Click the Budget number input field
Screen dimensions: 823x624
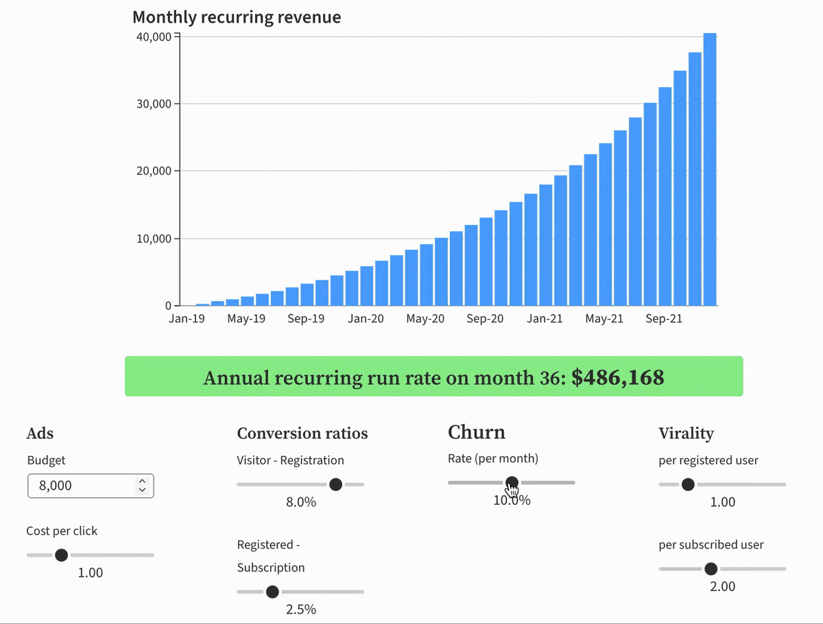82,485
